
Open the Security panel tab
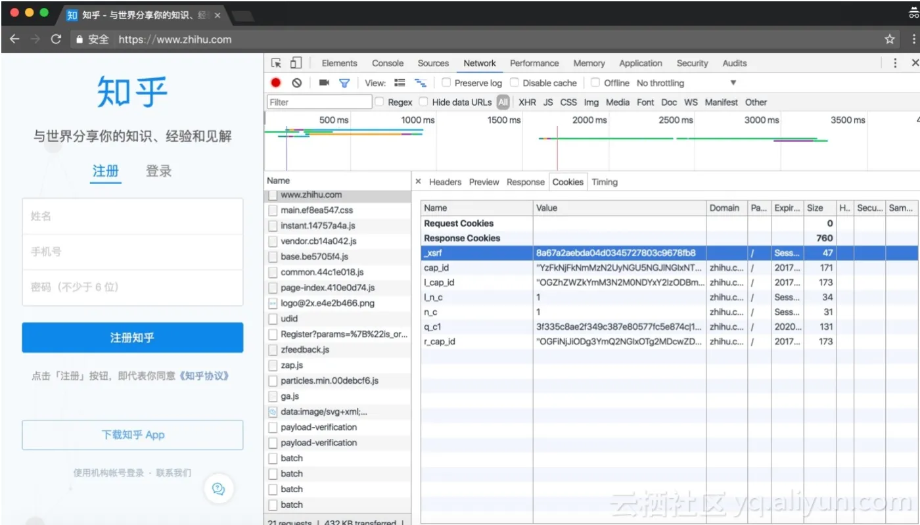[x=693, y=63]
